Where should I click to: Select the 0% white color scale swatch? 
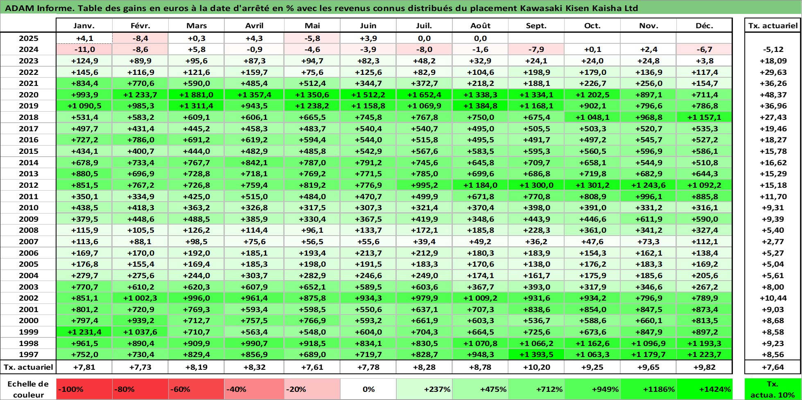coord(368,389)
